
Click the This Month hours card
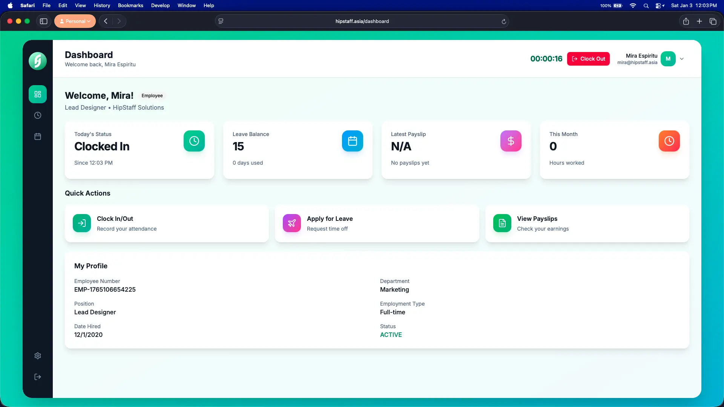[615, 150]
